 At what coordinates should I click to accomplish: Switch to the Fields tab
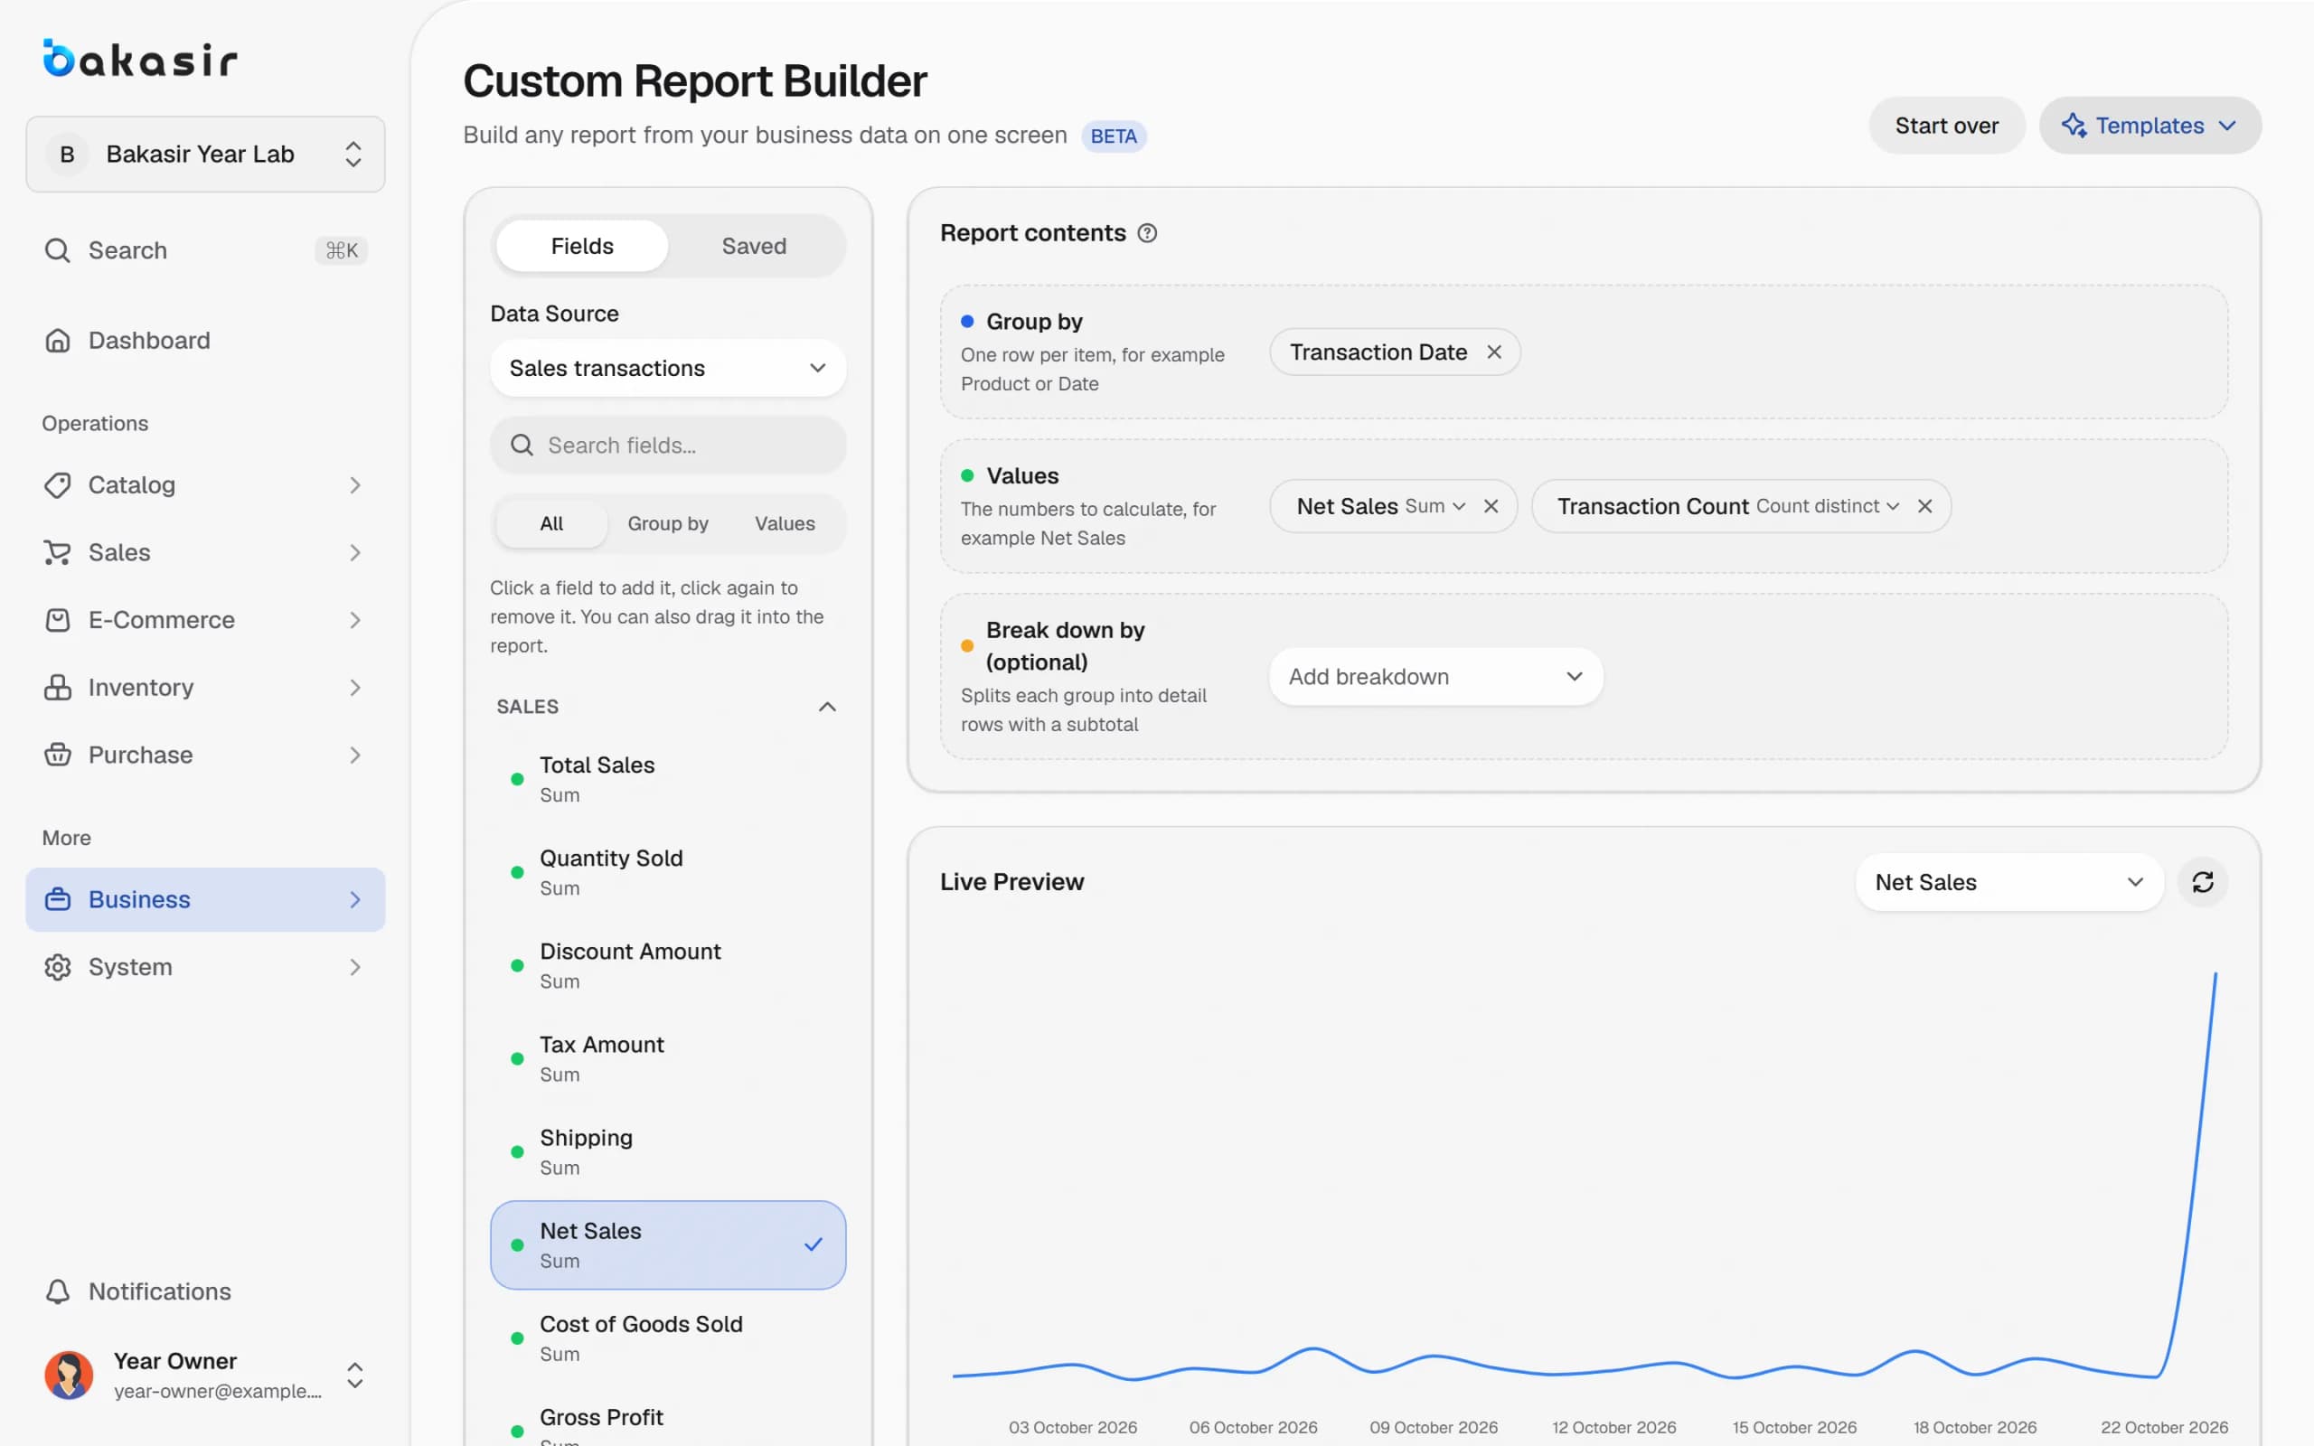pyautogui.click(x=581, y=246)
